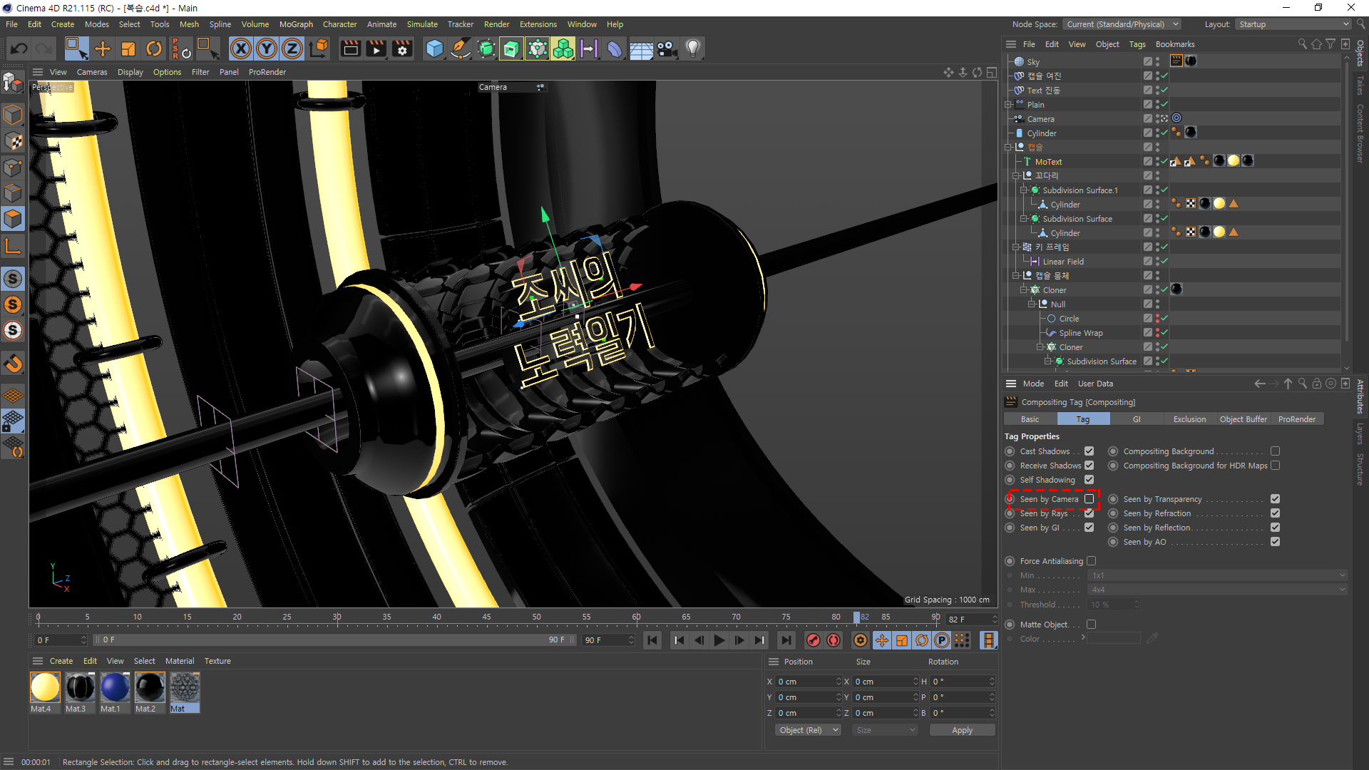This screenshot has height=770, width=1369.
Task: Toggle the X axis lock icon
Action: point(241,48)
